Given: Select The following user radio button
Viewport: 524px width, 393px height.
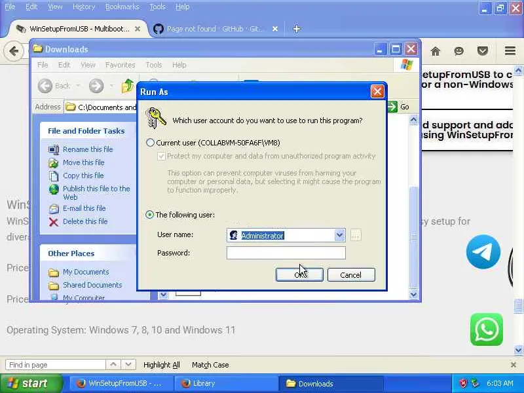Looking at the screenshot, I should coord(150,215).
